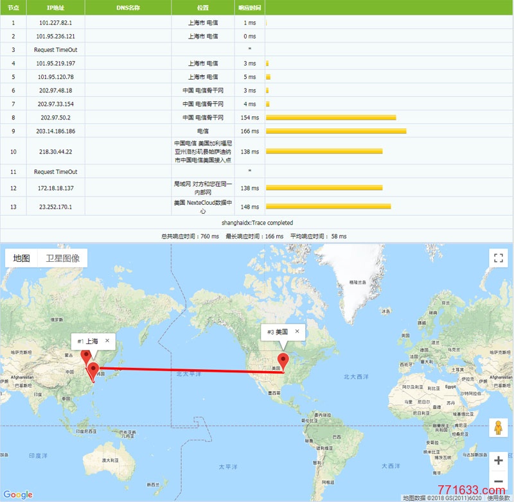Select IP 172.18.18.137
The image size is (514, 502).
coord(55,188)
